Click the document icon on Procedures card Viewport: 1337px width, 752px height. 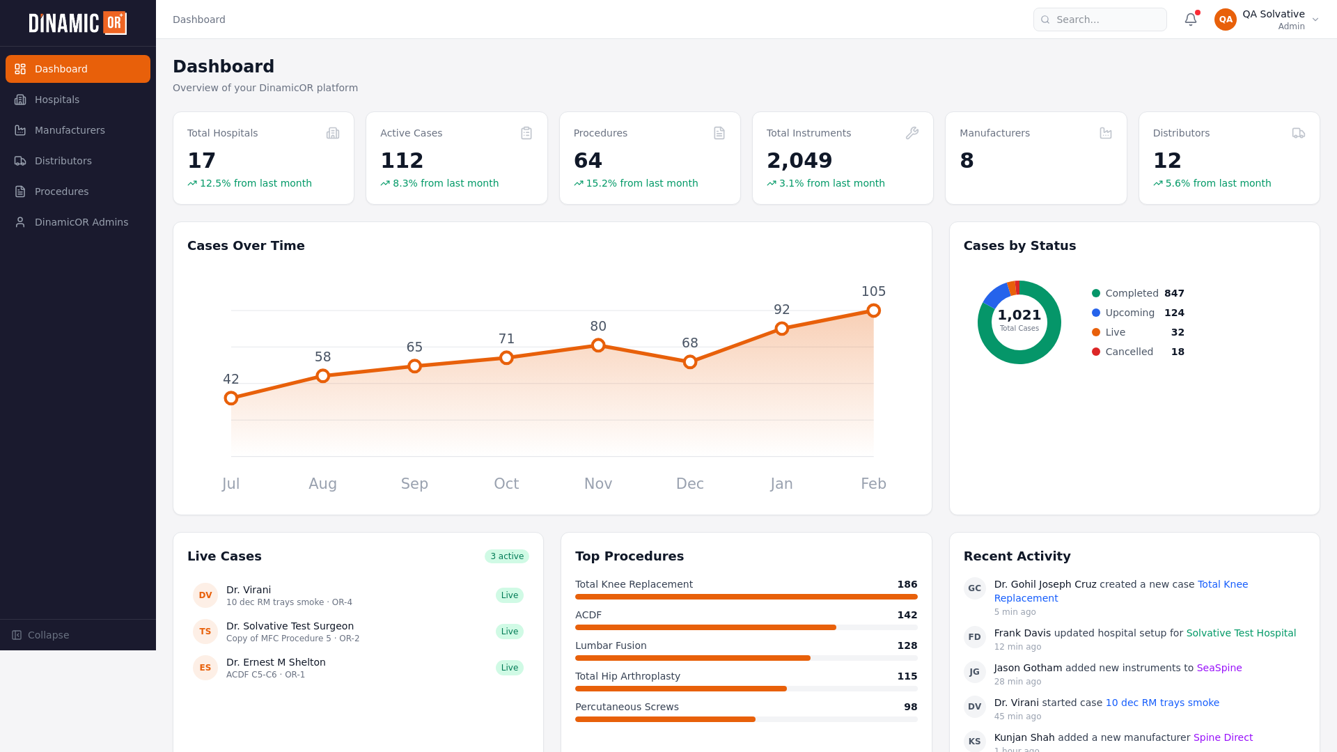(719, 133)
